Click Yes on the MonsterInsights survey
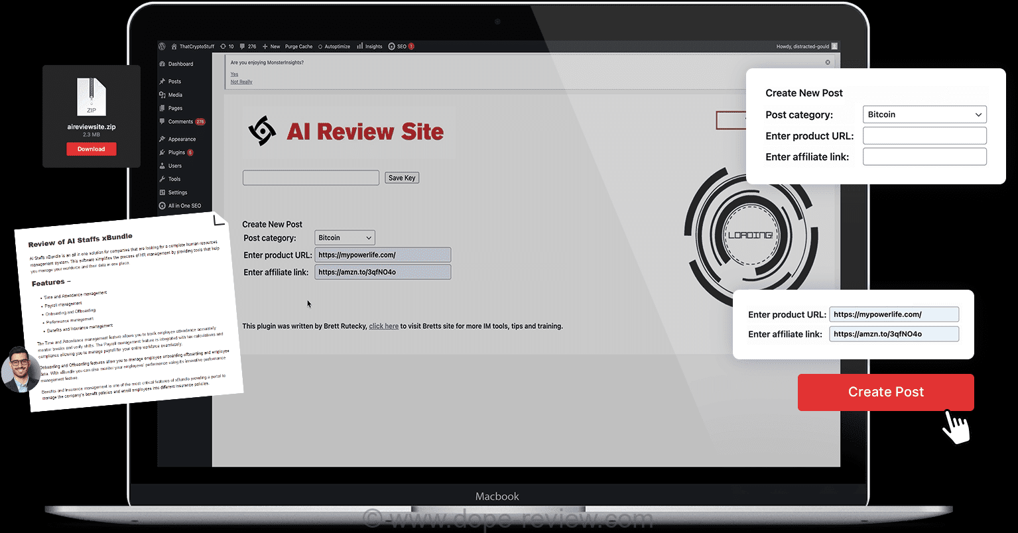This screenshot has height=533, width=1018. [x=234, y=75]
